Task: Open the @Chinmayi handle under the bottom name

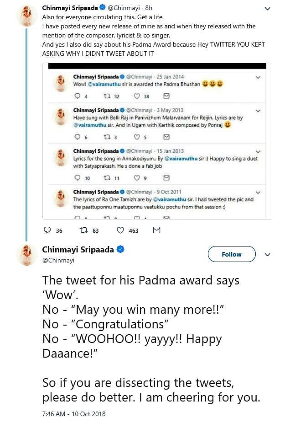Action: [x=58, y=260]
